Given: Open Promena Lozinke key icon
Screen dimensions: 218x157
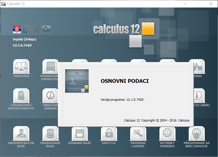Looking at the screenshot, I should (x=138, y=134).
